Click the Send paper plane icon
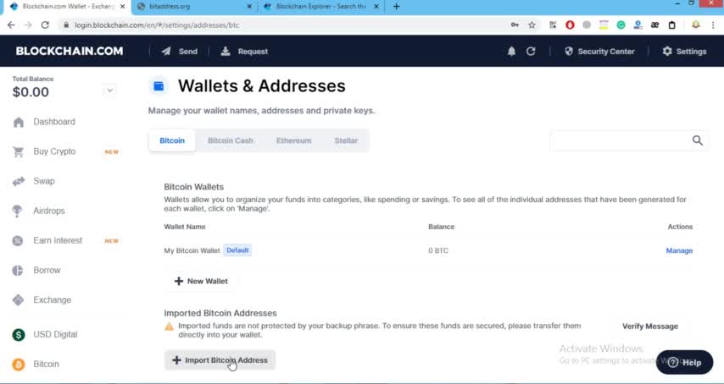The width and height of the screenshot is (724, 384). click(166, 51)
